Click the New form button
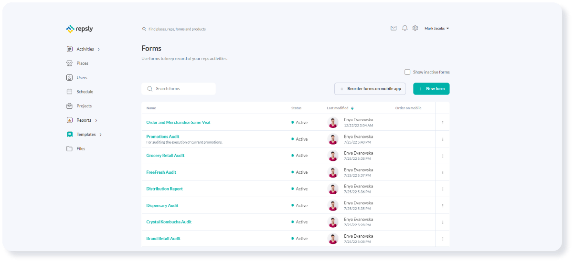574x263 pixels. coord(431,89)
